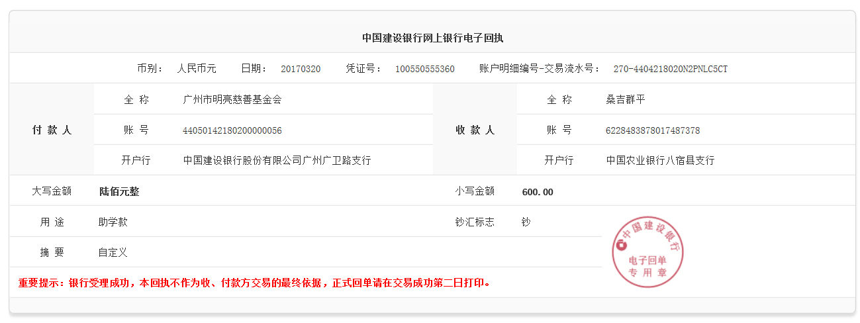The width and height of the screenshot is (860, 323).
Task: Click the red 重要提示 warning text
Action: tap(255, 283)
